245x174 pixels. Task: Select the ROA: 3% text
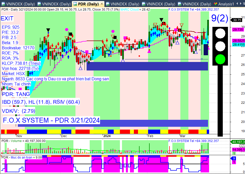point(10,58)
